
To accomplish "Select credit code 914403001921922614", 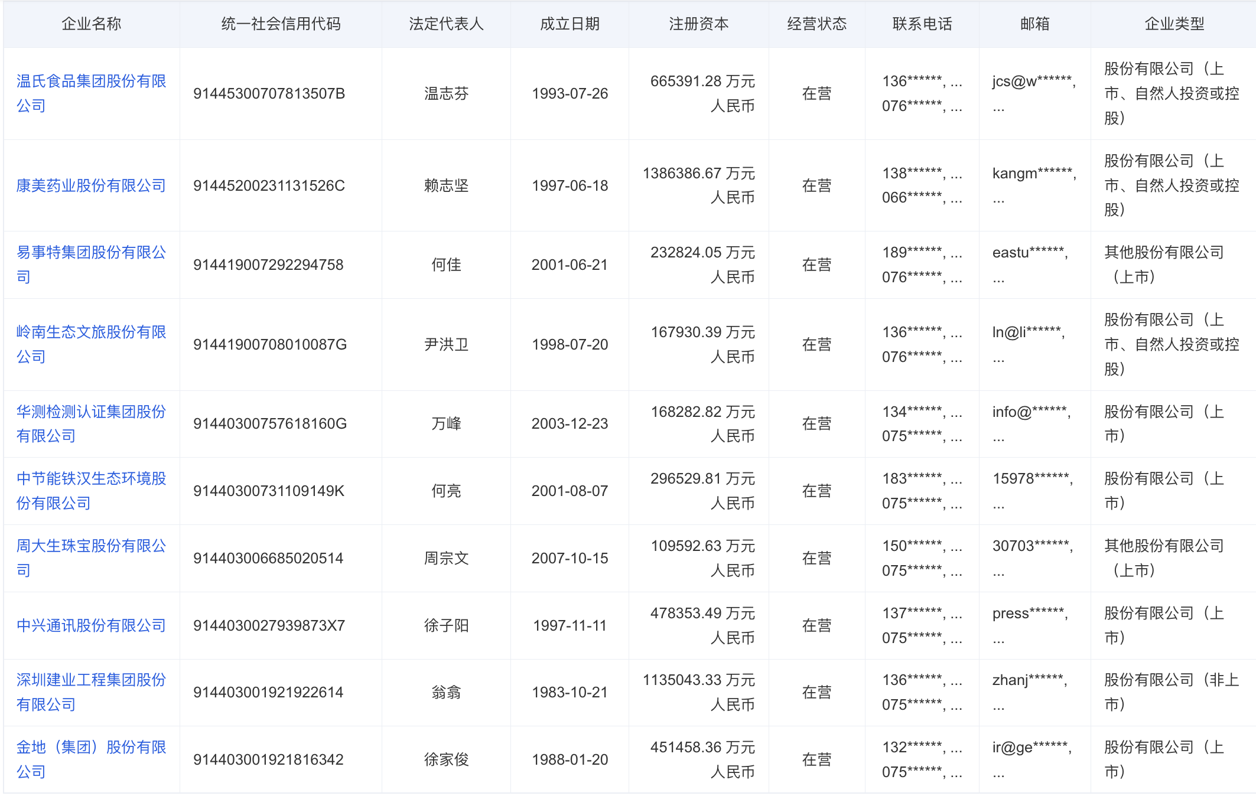I will click(268, 692).
